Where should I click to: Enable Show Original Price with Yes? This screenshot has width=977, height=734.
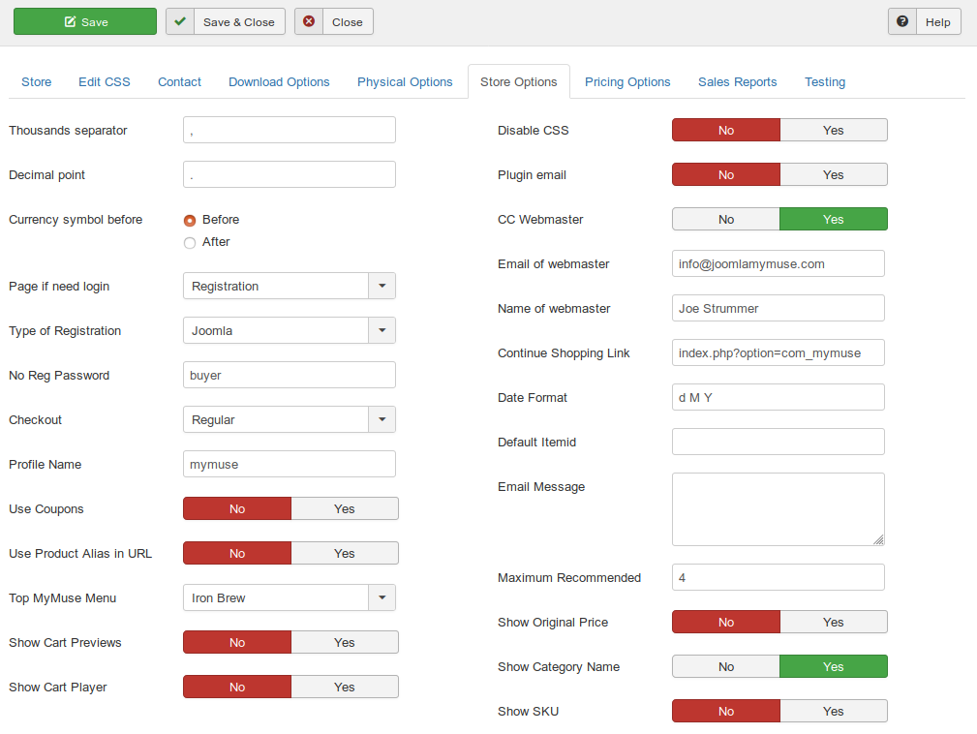833,623
